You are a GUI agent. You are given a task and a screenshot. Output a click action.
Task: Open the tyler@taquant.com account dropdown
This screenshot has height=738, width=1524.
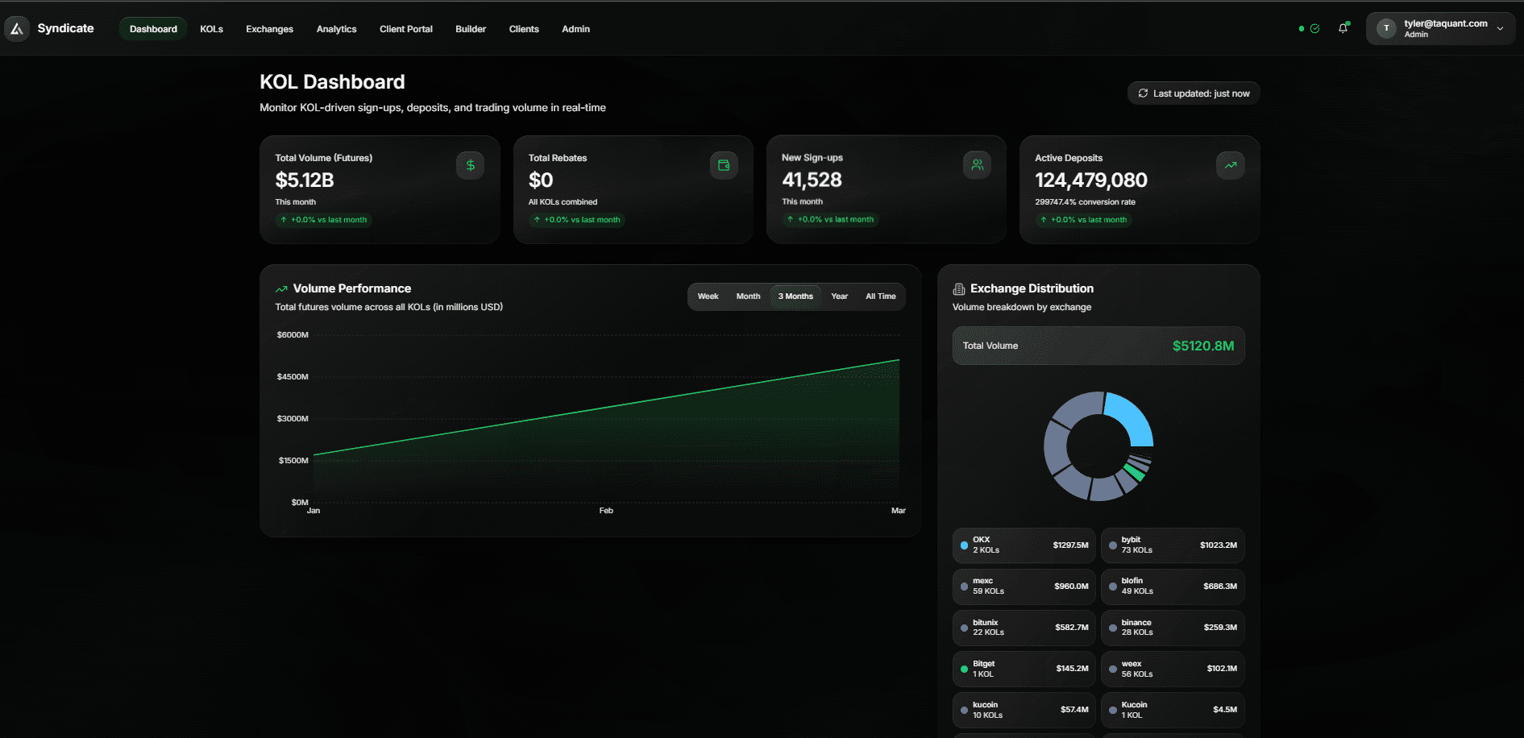click(x=1441, y=28)
